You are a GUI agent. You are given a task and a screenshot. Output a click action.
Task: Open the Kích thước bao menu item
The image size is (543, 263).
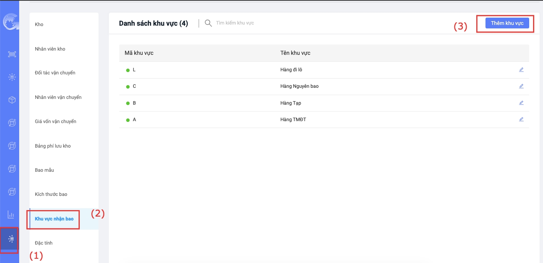51,194
